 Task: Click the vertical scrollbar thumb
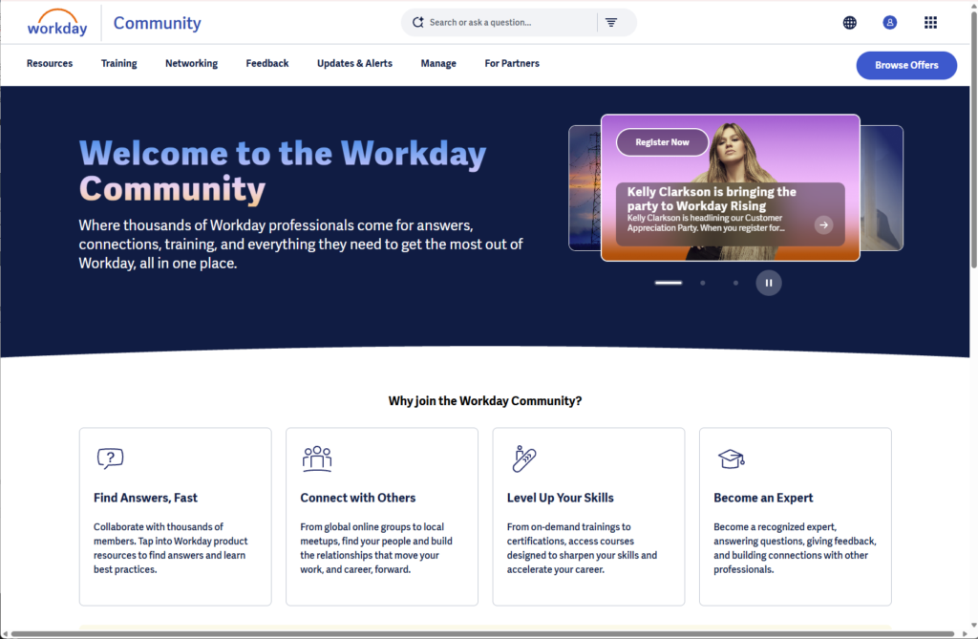tap(973, 138)
